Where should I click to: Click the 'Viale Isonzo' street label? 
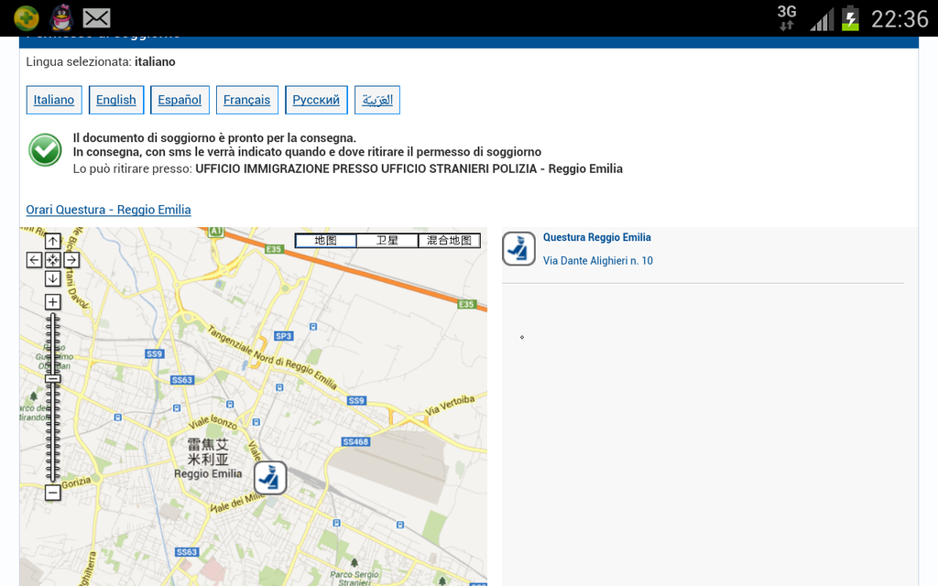(x=213, y=422)
